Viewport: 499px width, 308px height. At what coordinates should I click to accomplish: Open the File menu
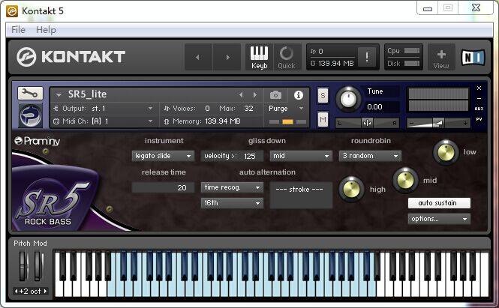pos(18,30)
